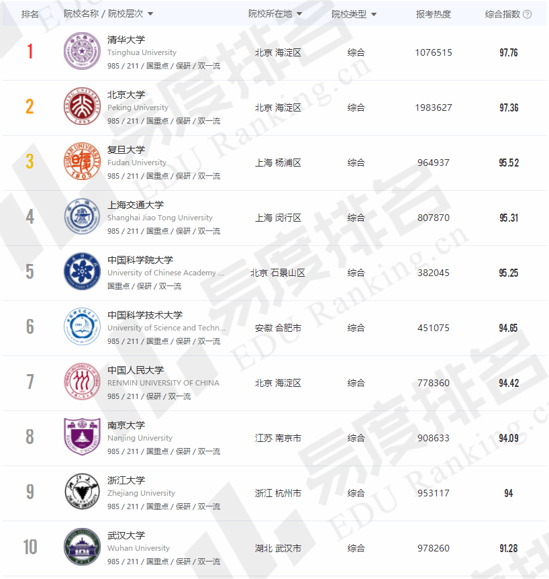
Task: Click the 排名 column header
Action: click(30, 14)
